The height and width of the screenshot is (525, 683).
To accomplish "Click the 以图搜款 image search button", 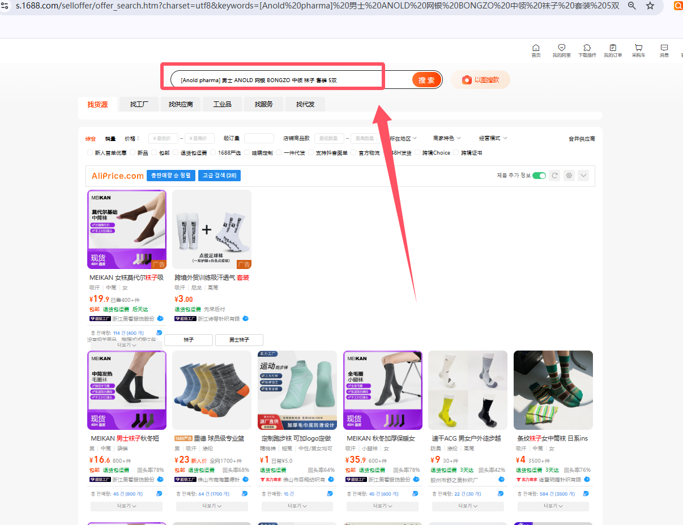I will pyautogui.click(x=480, y=80).
